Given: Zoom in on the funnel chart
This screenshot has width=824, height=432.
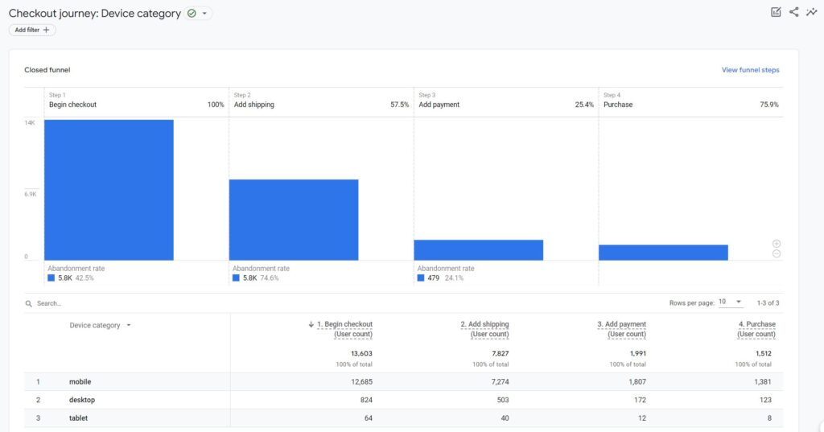Looking at the screenshot, I should pyautogui.click(x=777, y=243).
